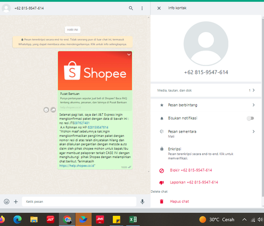Open JMS PC app from taskbar
Screen dimensions: 264x226
[x=100, y=220]
